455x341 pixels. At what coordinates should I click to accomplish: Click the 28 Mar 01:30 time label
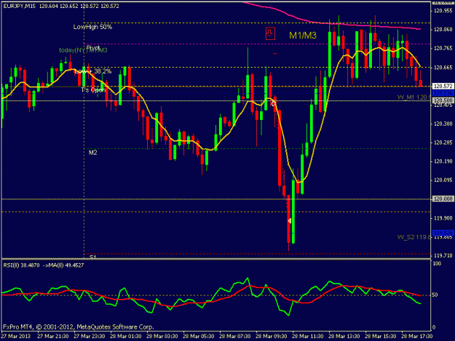[x=126, y=337]
